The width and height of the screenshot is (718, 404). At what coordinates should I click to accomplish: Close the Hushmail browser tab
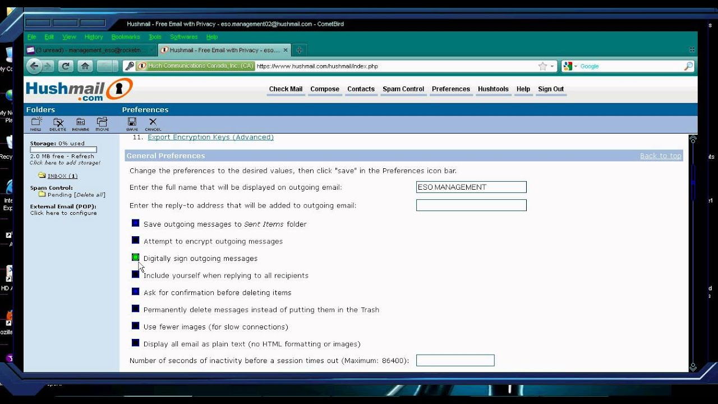click(x=286, y=50)
